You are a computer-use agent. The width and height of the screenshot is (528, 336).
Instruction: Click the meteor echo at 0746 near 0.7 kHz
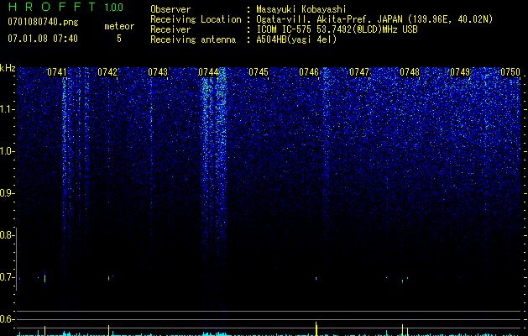[316, 278]
